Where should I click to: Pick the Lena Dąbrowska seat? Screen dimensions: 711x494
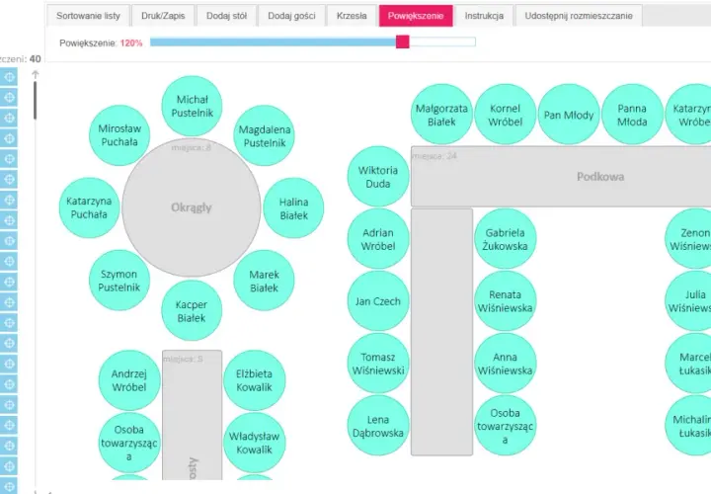tap(378, 426)
